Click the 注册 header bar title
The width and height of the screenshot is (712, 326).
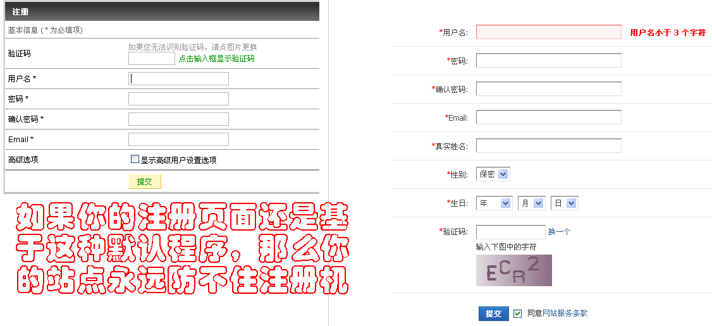20,12
